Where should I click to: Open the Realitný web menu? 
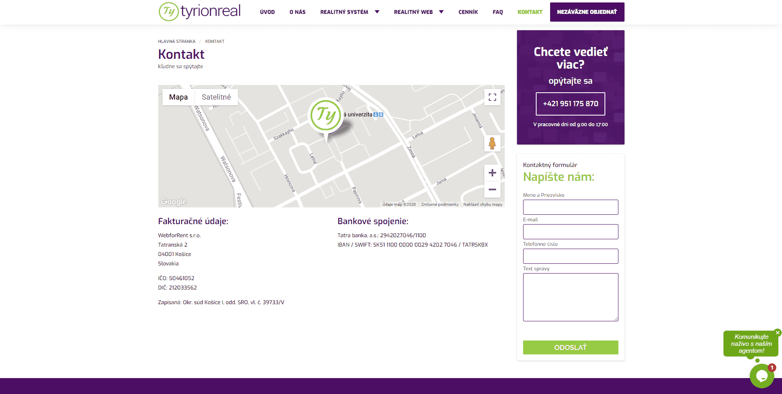[x=413, y=12]
